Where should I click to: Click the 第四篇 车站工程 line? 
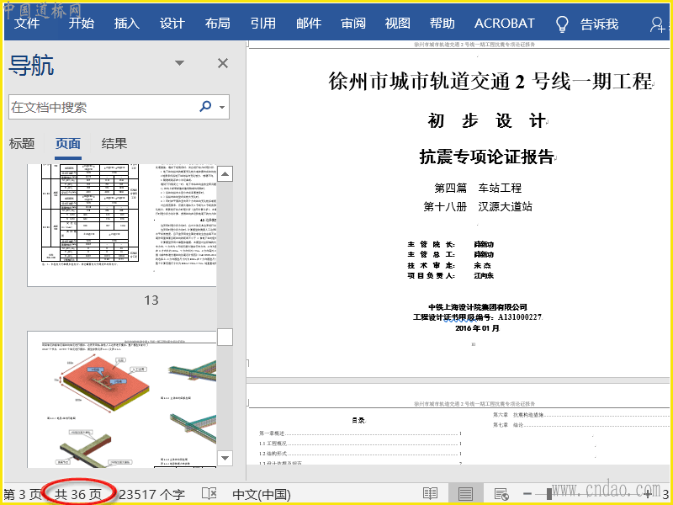click(478, 188)
